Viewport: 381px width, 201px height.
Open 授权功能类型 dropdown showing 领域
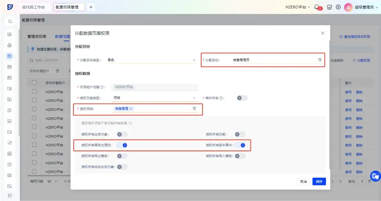[154, 98]
